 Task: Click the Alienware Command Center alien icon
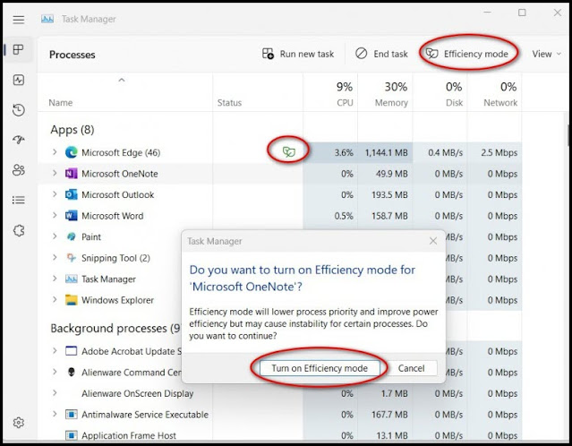72,372
